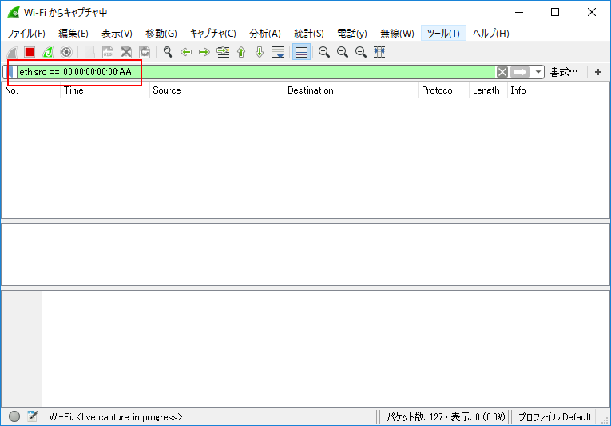
Task: Open the ファイル(F) menu
Action: pyautogui.click(x=26, y=34)
